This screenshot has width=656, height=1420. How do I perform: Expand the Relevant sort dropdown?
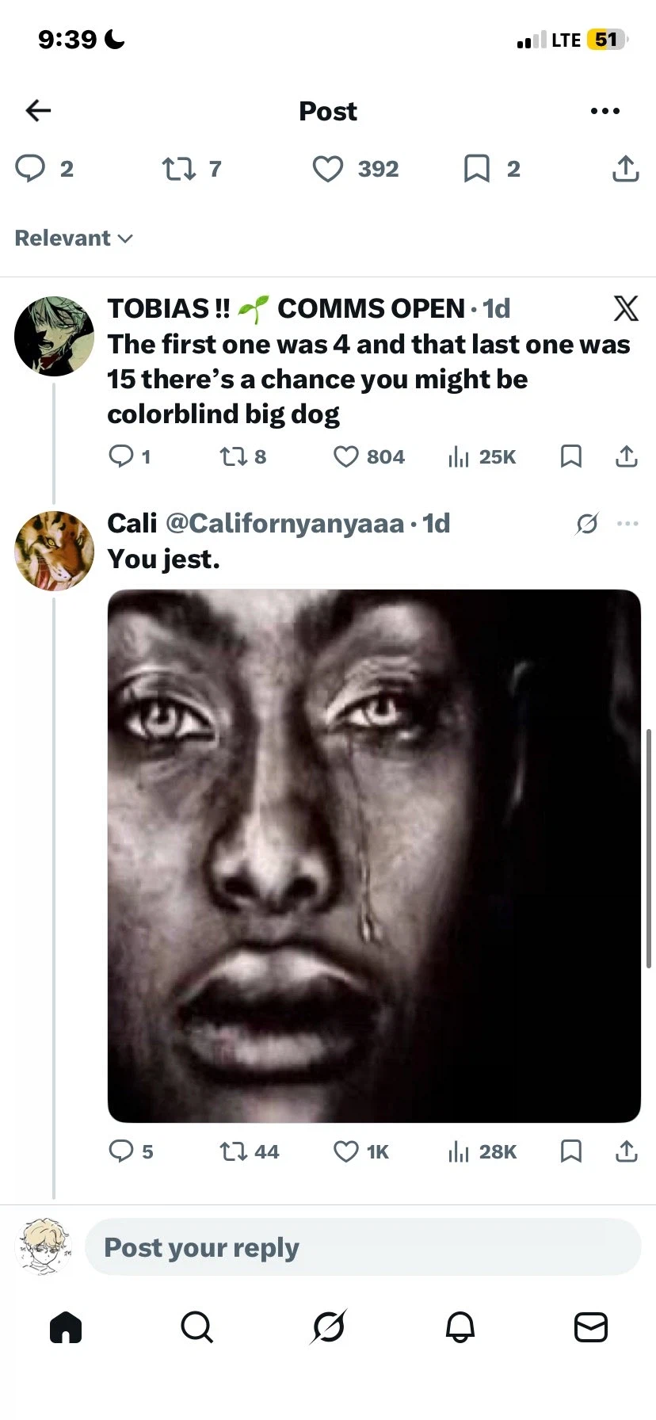[x=74, y=238]
